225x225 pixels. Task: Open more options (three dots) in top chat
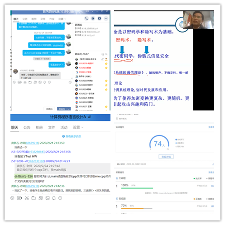click(106, 19)
